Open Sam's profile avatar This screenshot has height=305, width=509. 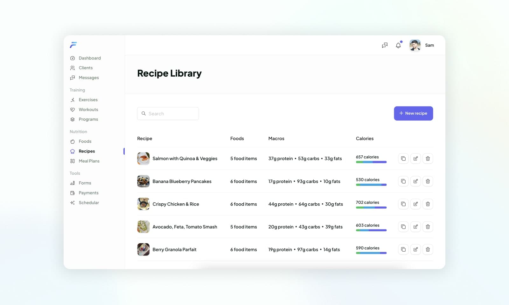415,45
